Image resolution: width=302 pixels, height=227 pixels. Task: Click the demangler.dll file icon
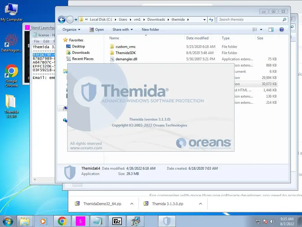(112, 59)
